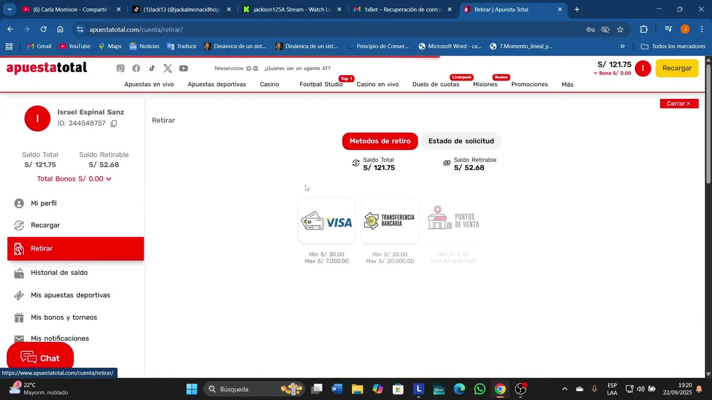The image size is (712, 400).
Task: Open Todos los marcadores folder
Action: 673,46
